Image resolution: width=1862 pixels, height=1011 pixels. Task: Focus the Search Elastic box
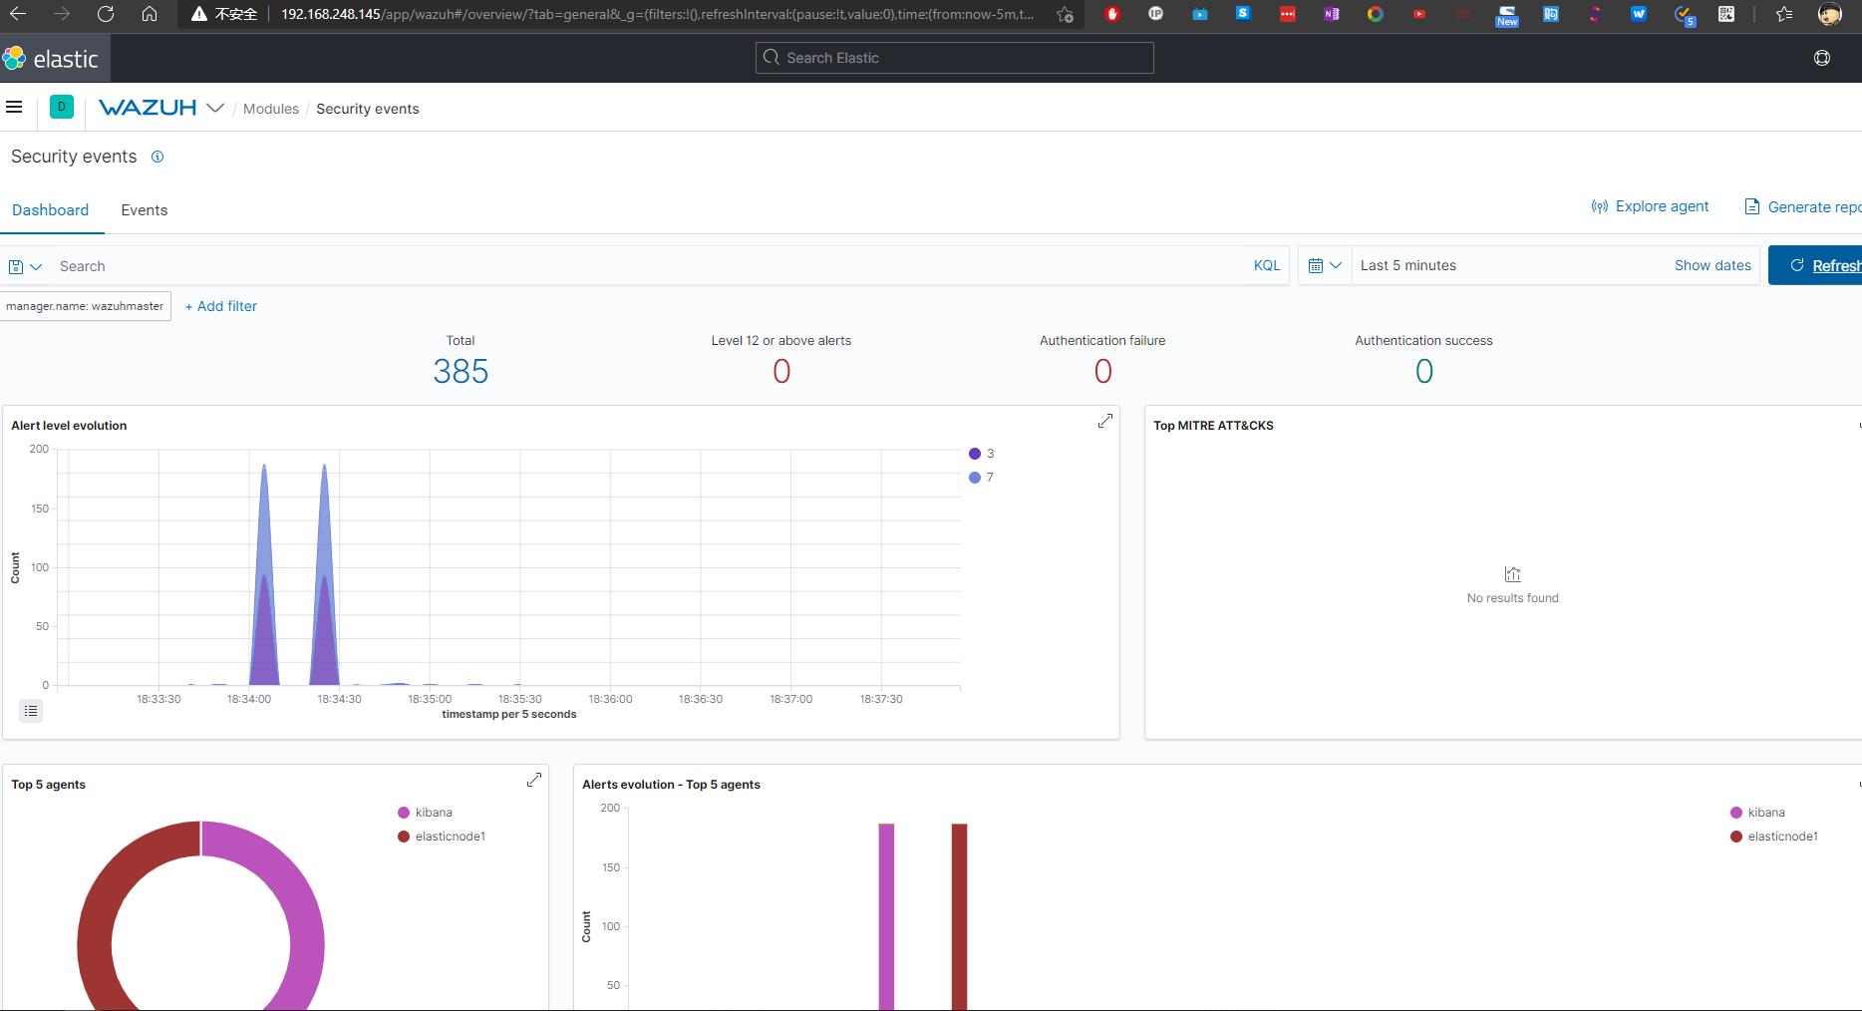954,58
